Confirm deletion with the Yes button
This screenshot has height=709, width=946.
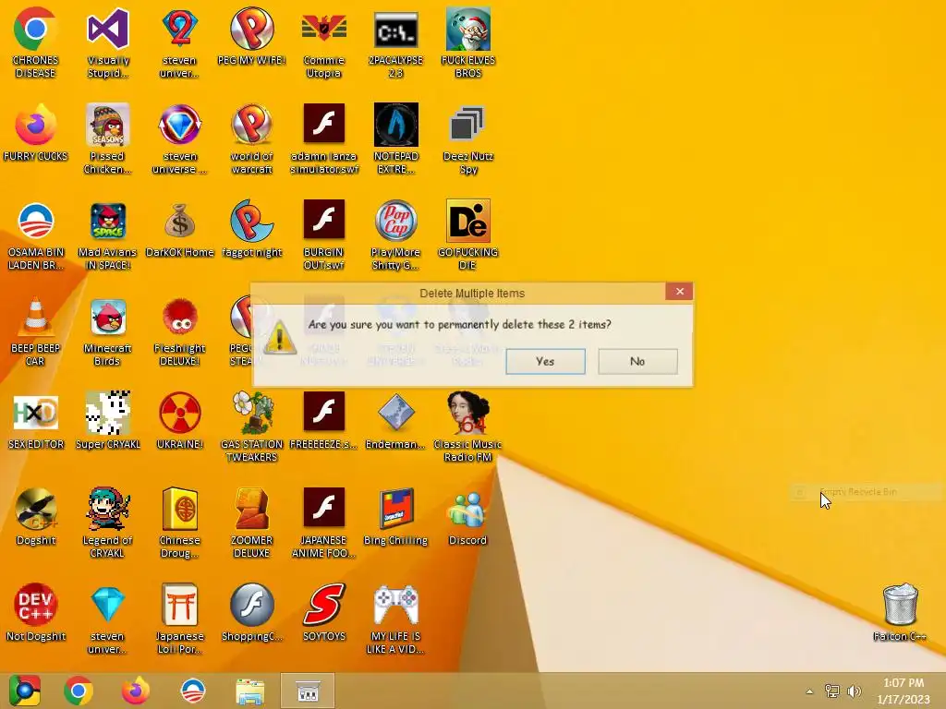(x=545, y=361)
